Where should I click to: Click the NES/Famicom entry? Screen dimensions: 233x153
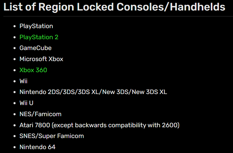click(40, 114)
